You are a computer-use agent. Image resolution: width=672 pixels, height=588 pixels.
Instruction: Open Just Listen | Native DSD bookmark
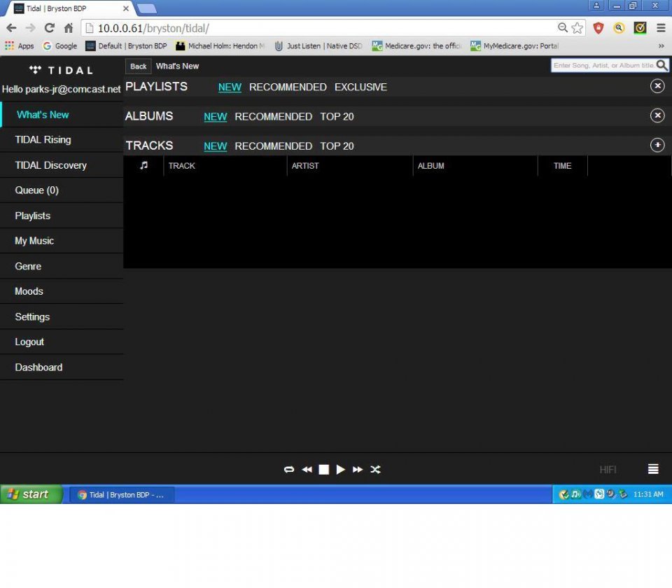[318, 46]
